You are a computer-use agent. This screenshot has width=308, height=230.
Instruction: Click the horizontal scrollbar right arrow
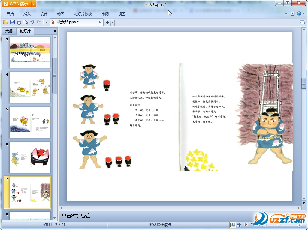299,208
